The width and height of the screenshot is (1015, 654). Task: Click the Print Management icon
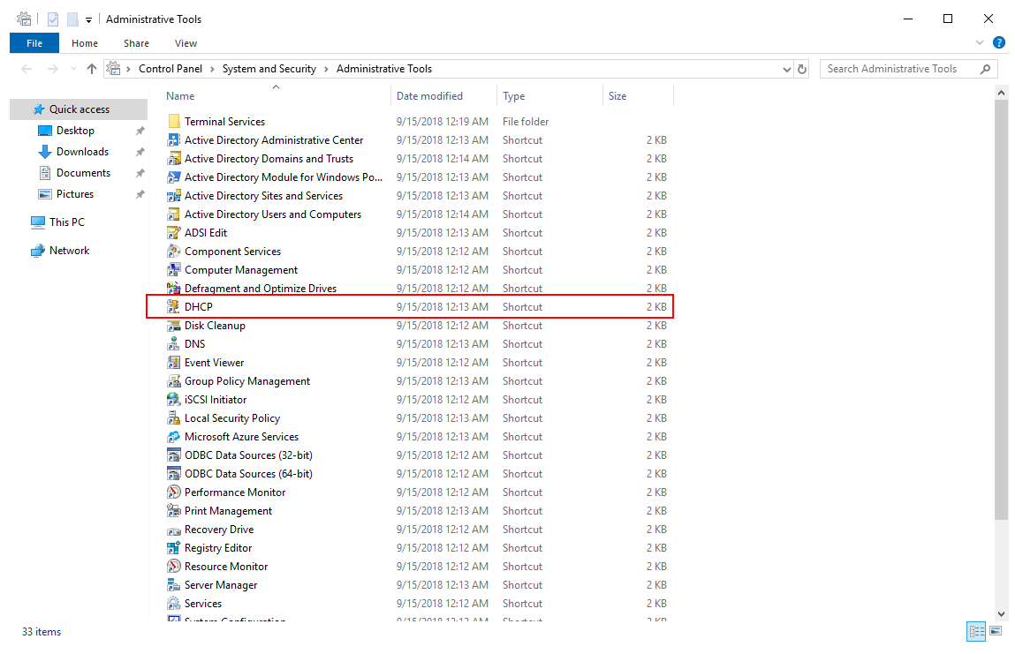pos(173,510)
